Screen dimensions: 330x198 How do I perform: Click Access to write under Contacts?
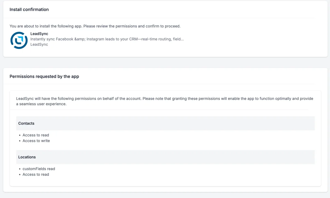tap(36, 141)
